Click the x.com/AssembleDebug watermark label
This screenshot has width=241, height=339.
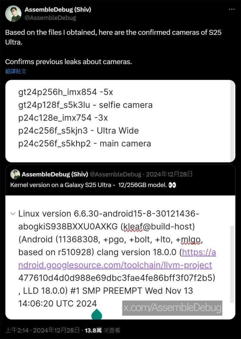coord(172,308)
